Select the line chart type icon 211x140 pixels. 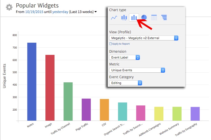[114, 18]
